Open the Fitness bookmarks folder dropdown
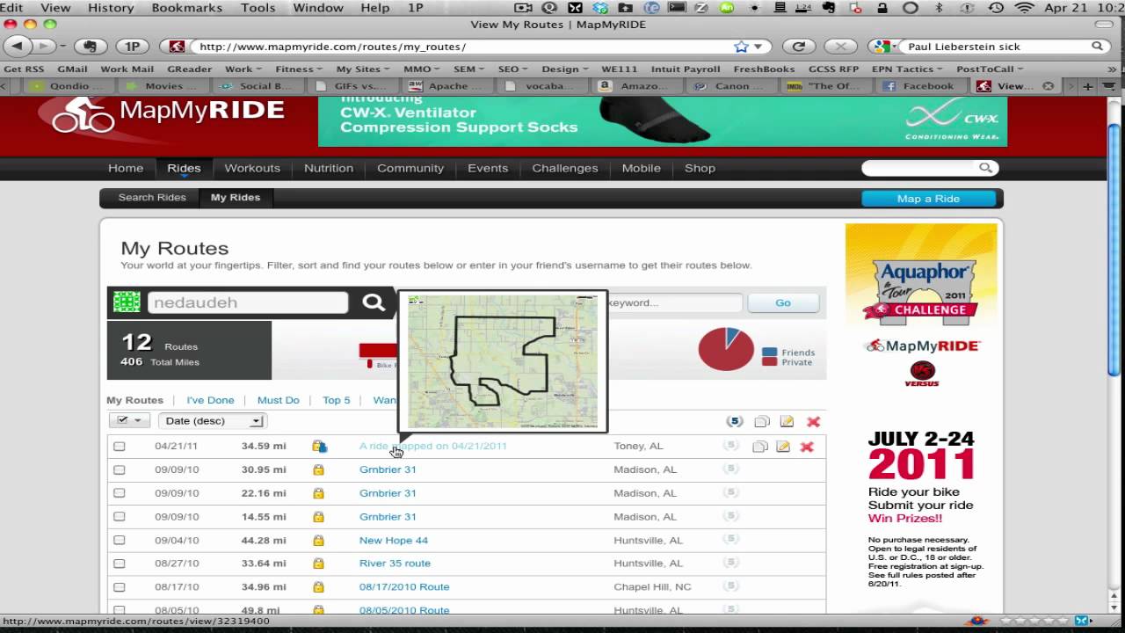Screen dimensions: 1125x633 [x=299, y=69]
